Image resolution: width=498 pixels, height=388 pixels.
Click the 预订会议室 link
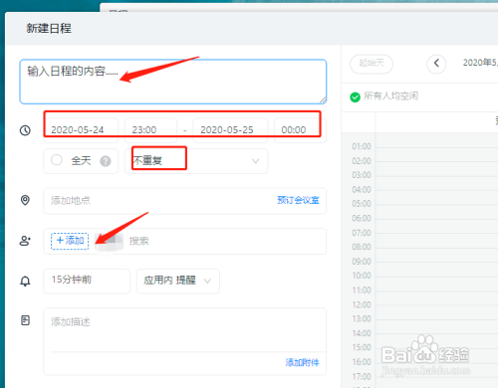click(298, 200)
